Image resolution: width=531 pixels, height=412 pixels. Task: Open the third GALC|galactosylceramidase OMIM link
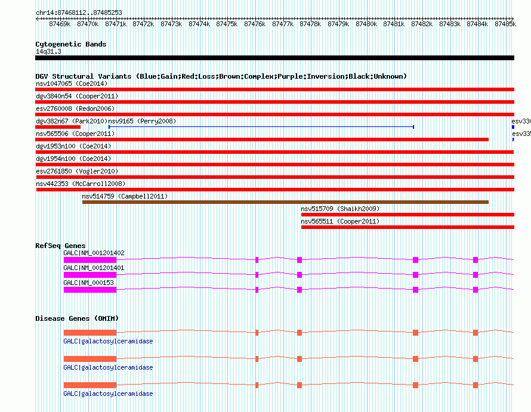click(x=108, y=394)
